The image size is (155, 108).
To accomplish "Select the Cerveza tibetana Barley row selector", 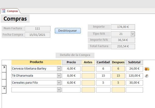I will 4,68.
